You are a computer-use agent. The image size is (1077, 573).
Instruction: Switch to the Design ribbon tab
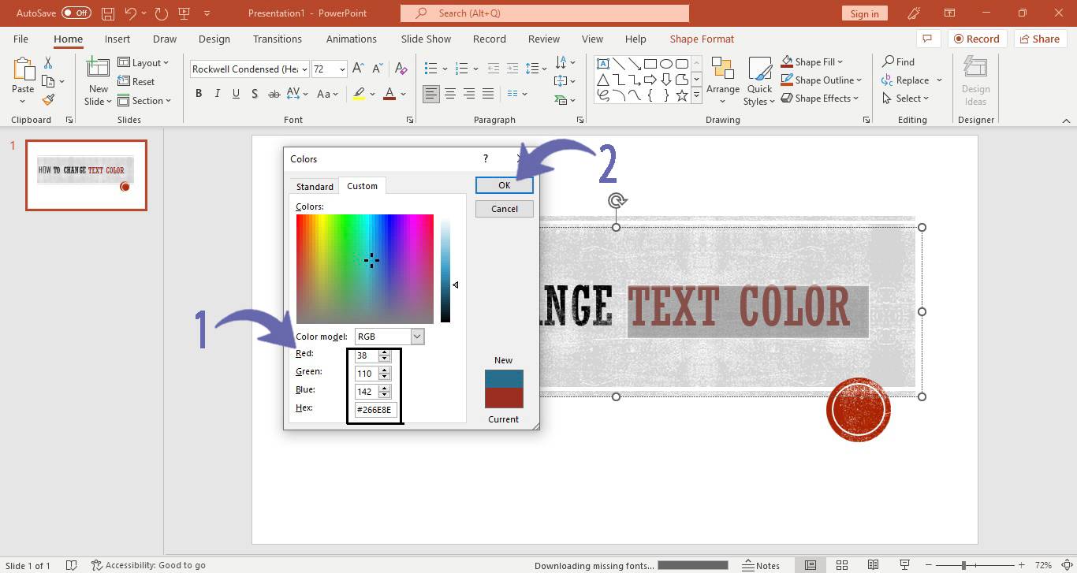point(214,39)
